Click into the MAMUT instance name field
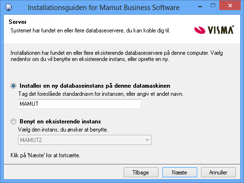 [x=80, y=104]
